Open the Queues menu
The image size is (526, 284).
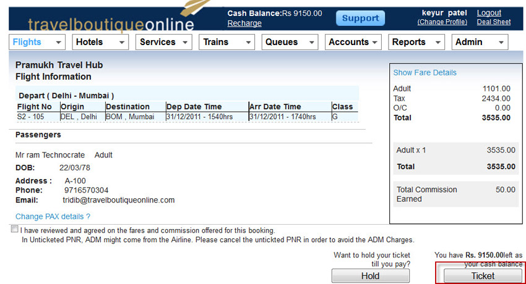291,42
